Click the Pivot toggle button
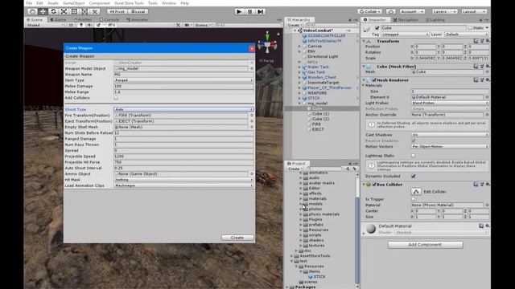Image resolution: width=515 pixels, height=289 pixels. 117,11
